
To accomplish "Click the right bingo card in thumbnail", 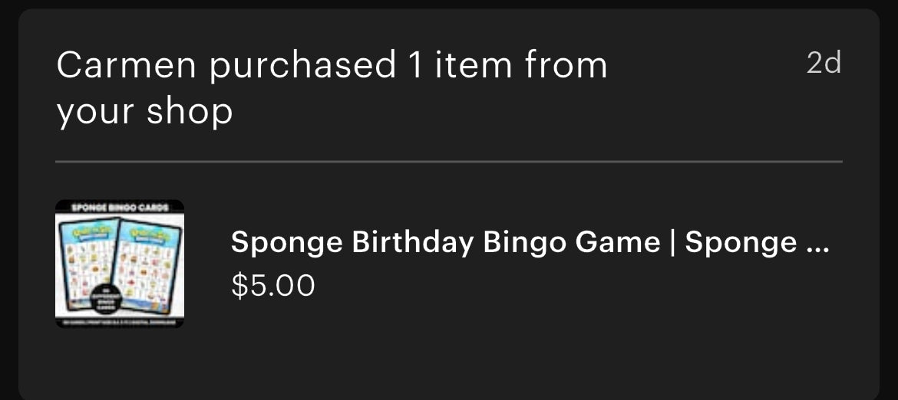I will pyautogui.click(x=150, y=257).
